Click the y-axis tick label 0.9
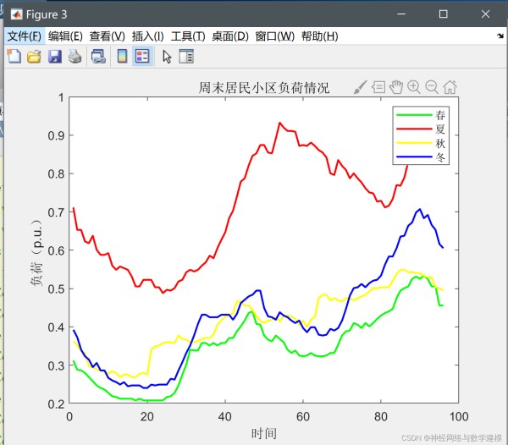508x445 pixels. click(x=56, y=135)
